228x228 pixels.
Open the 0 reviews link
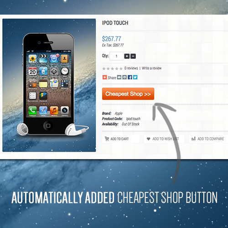131,68
